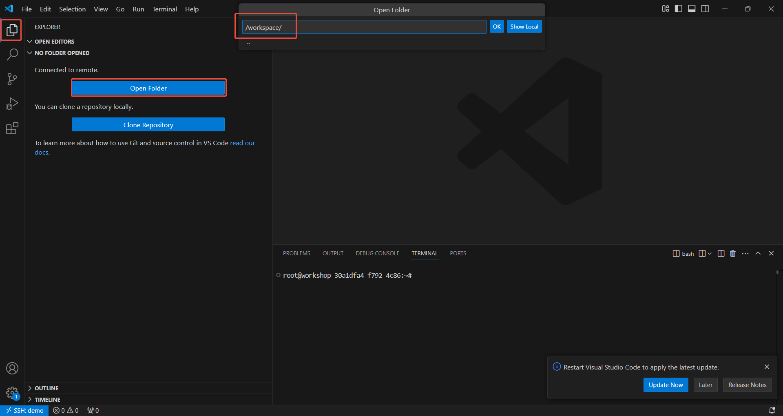
Task: Click the /workspace/ folder path input
Action: [364, 27]
